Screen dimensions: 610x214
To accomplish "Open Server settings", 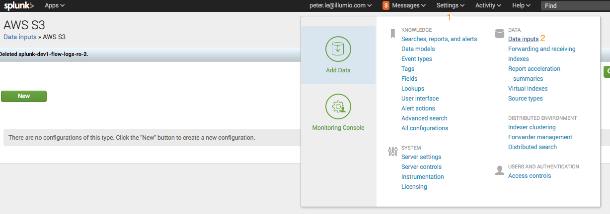I will tap(421, 157).
